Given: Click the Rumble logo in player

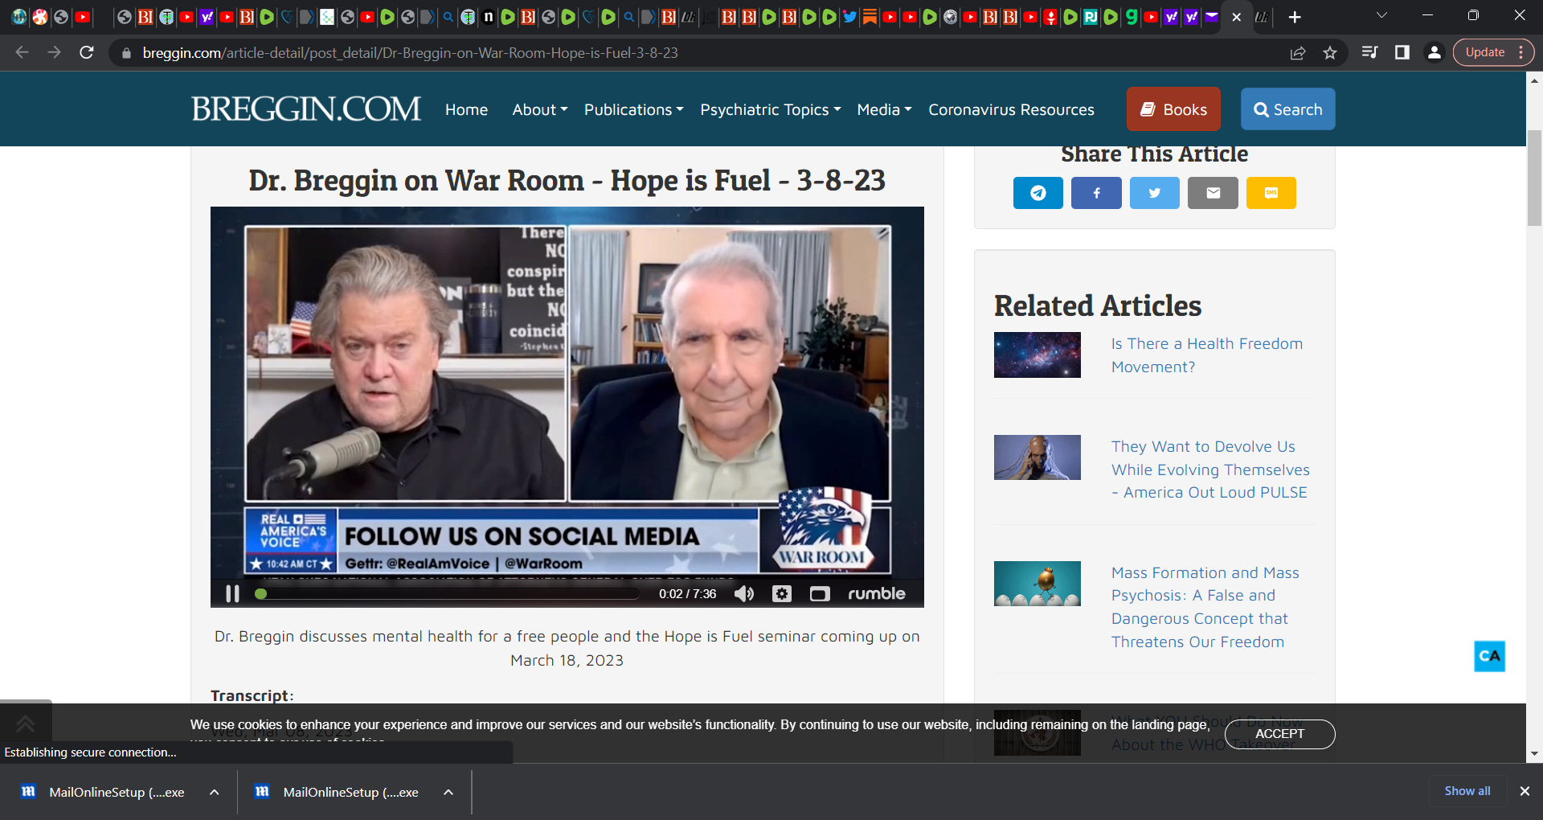Looking at the screenshot, I should (877, 593).
